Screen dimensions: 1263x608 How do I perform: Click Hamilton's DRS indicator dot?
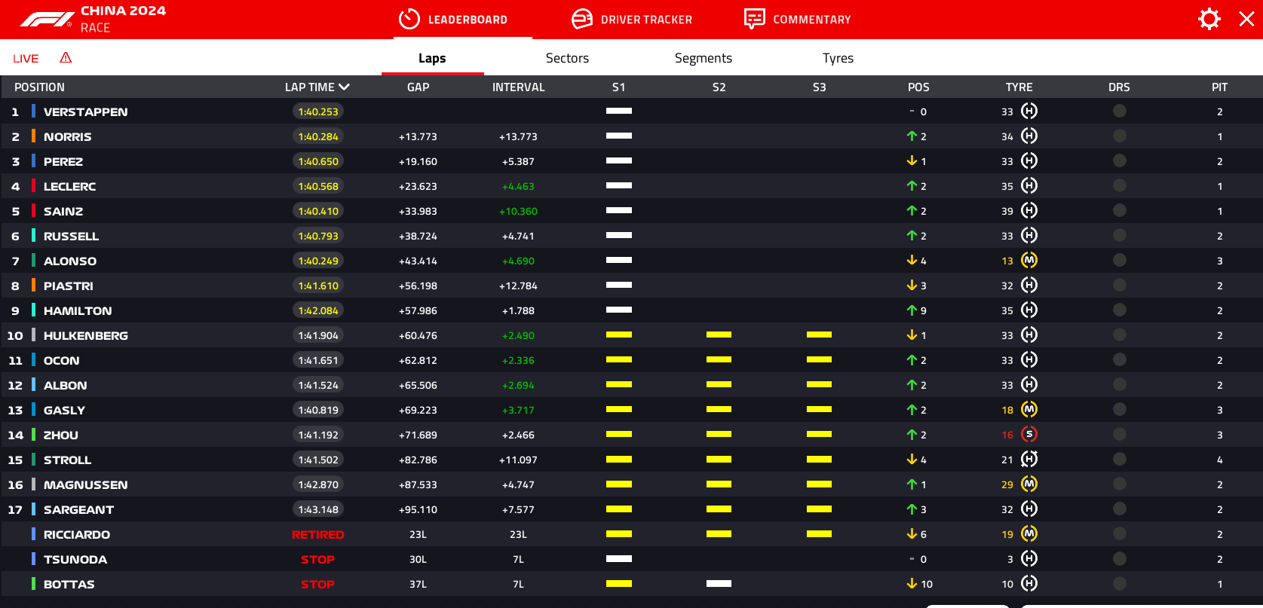[x=1120, y=310]
